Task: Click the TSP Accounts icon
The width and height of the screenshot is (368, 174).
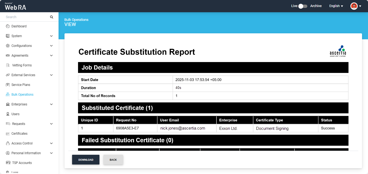Action: 8,163
